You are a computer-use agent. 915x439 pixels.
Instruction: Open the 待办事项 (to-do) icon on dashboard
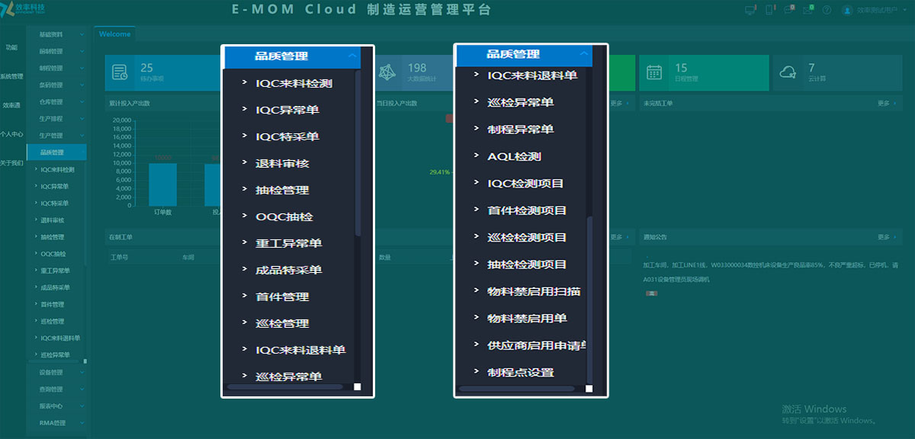coord(120,72)
